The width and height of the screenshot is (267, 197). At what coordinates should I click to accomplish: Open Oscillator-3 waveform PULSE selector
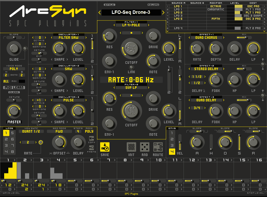68,100
